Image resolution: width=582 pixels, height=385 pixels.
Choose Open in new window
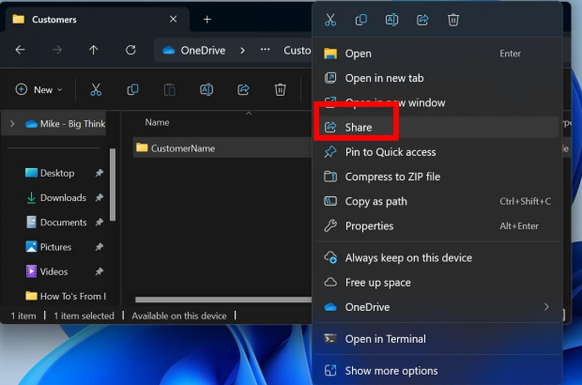437,102
